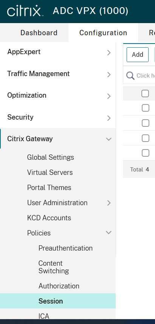Viewport: 155px width, 324px height.
Task: Click the Citrix logo in header
Action: 25,11
